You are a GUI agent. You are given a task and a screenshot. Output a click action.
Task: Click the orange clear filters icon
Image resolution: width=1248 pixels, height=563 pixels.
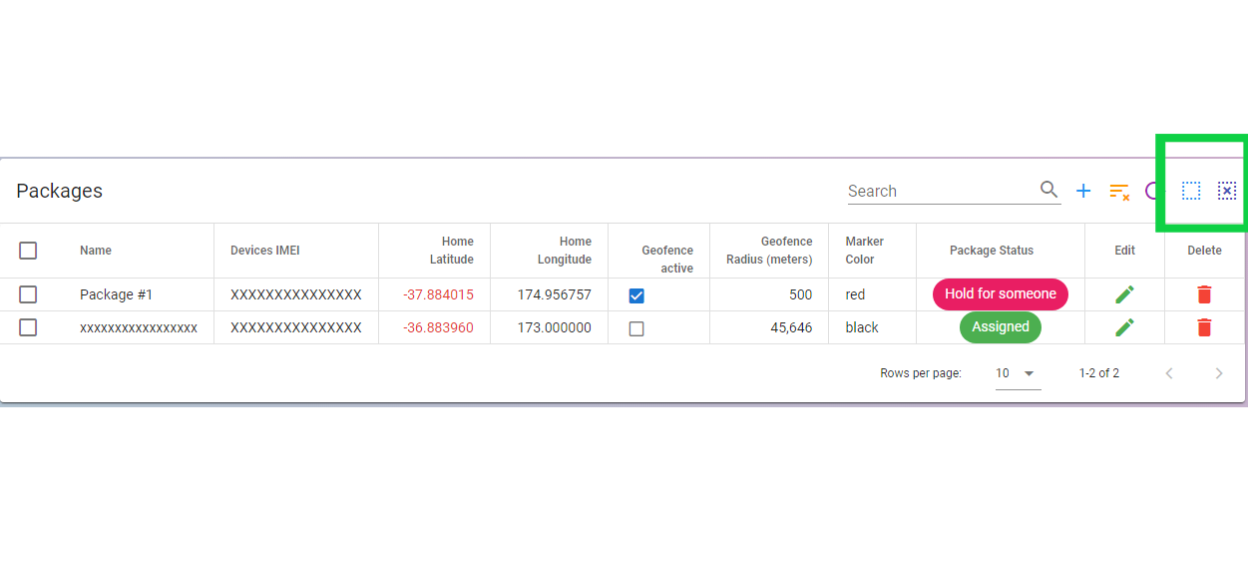1119,191
